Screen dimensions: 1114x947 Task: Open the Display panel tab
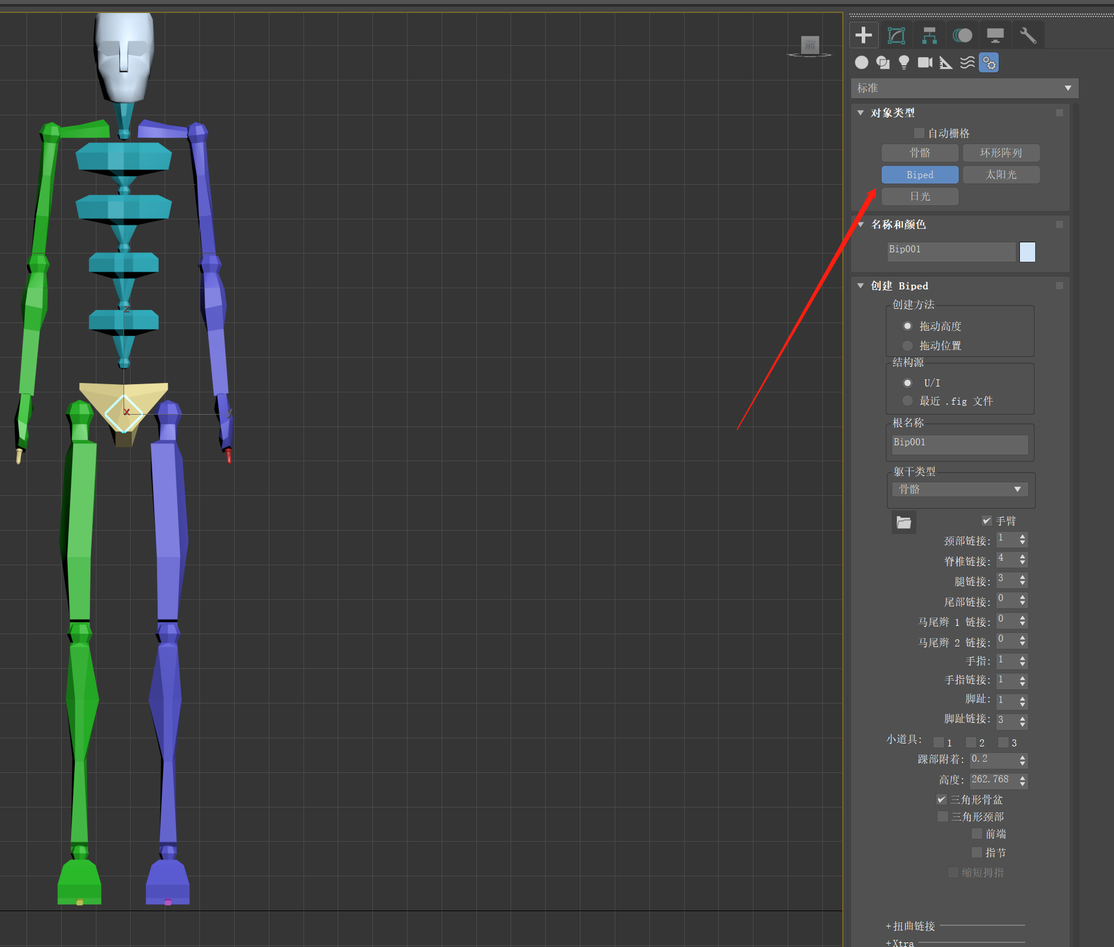point(995,35)
